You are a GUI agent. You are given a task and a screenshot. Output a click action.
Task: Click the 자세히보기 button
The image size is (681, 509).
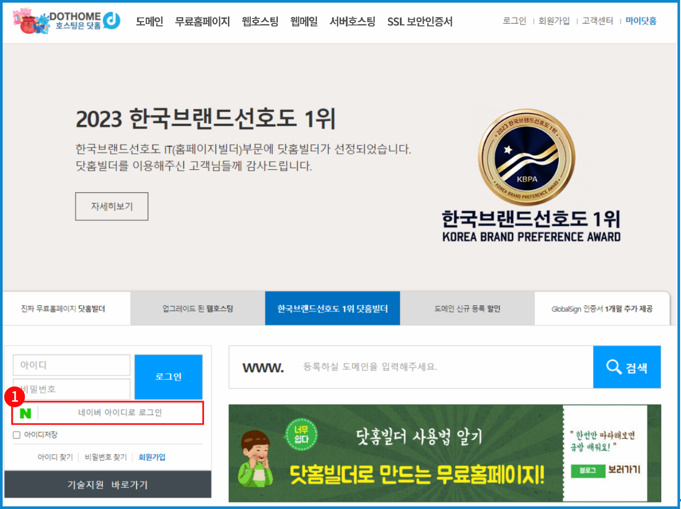111,206
